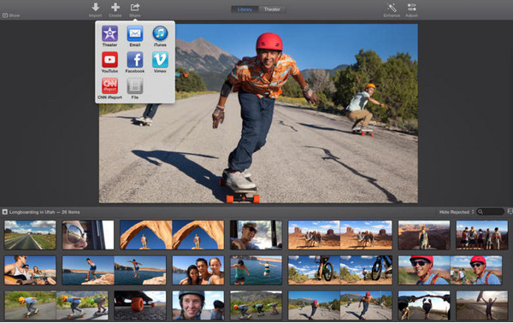513x323 pixels.
Task: Select the man driving with sunglasses clip
Action: 256,235
